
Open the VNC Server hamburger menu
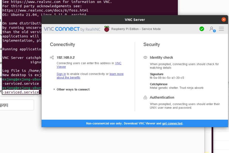point(221,29)
